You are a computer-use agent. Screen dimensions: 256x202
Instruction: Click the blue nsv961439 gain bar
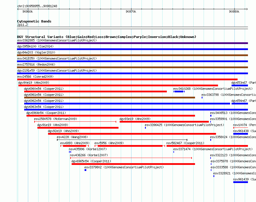point(241,182)
